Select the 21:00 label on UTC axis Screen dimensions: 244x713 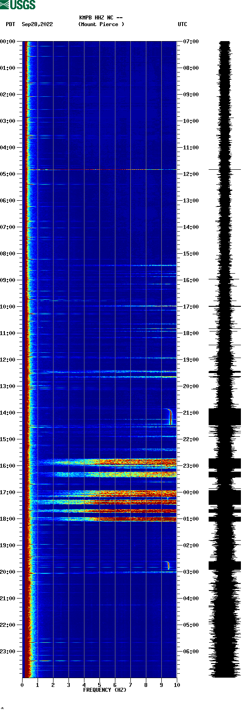pyautogui.click(x=191, y=413)
